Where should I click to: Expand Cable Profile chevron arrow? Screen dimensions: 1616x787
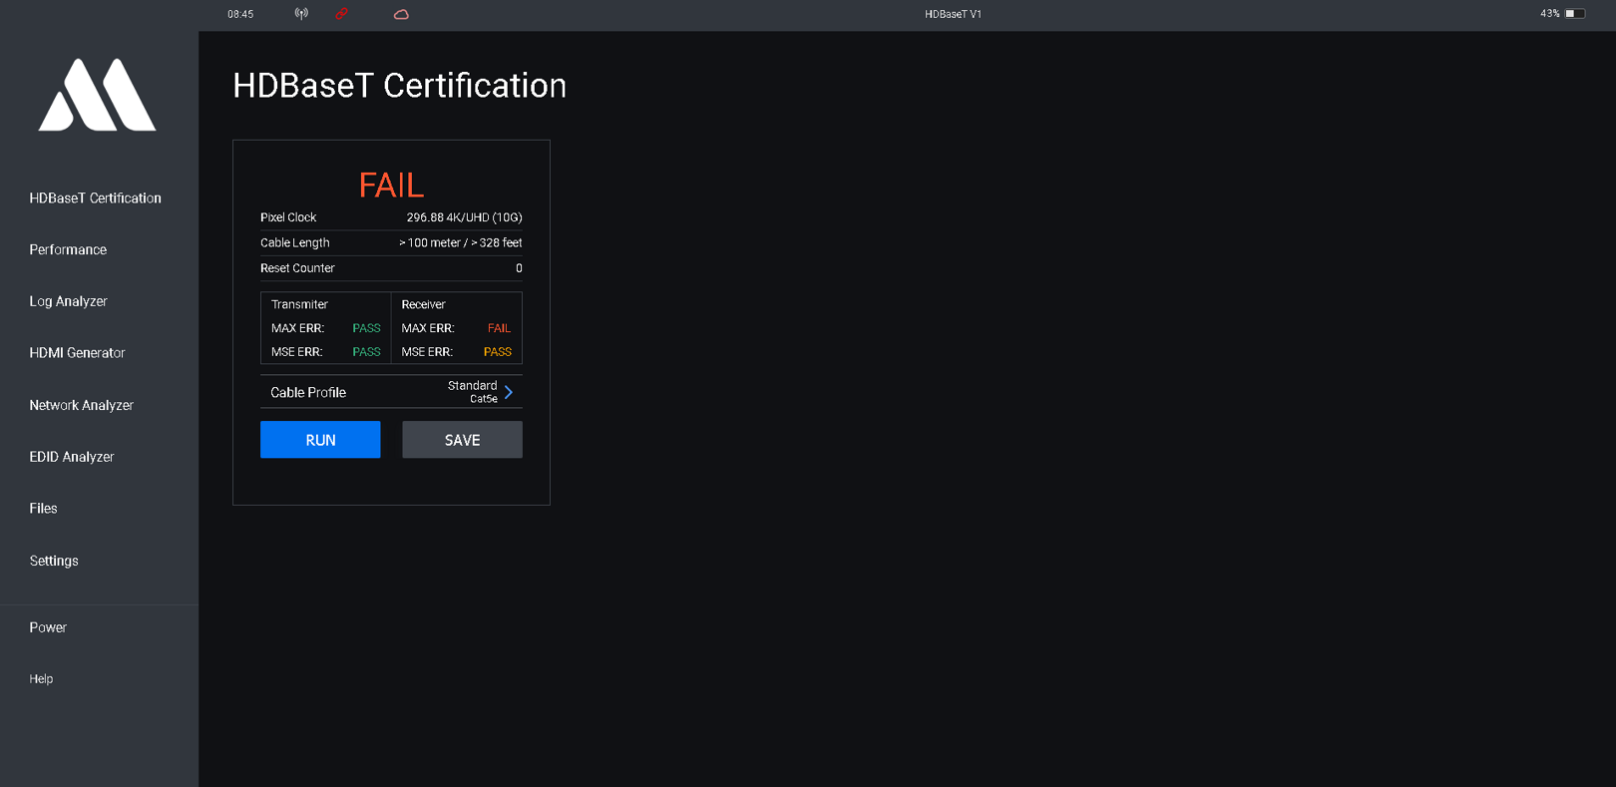pos(509,392)
